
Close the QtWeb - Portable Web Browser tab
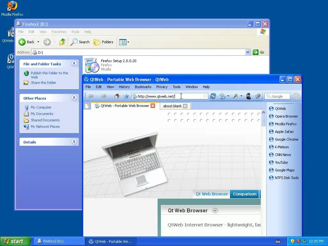coord(153,106)
